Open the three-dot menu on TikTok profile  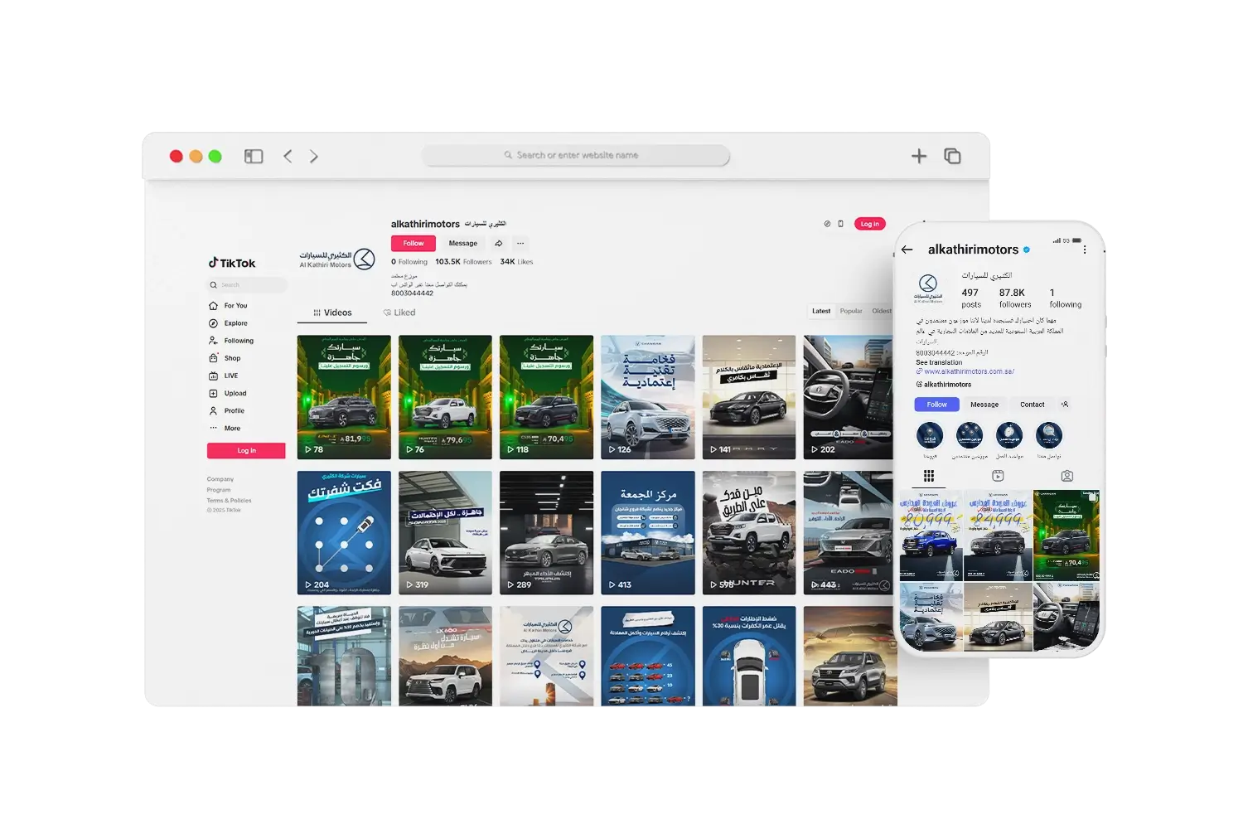pos(520,243)
